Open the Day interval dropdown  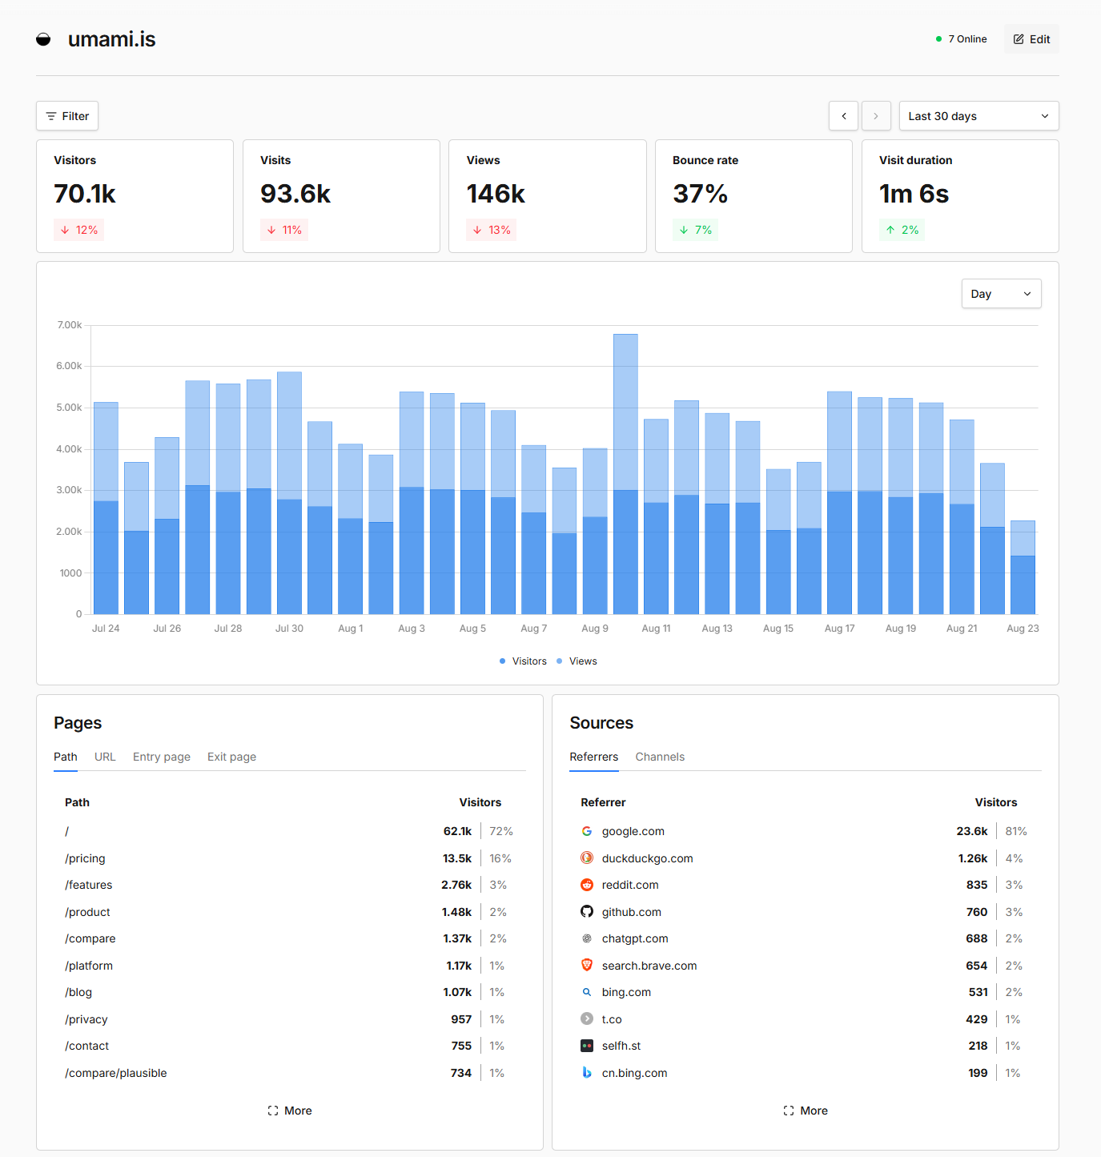point(1001,294)
